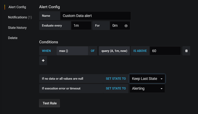Image resolution: width=198 pixels, height=114 pixels.
Task: Edit the threshold value 60 field
Action: click(x=165, y=51)
